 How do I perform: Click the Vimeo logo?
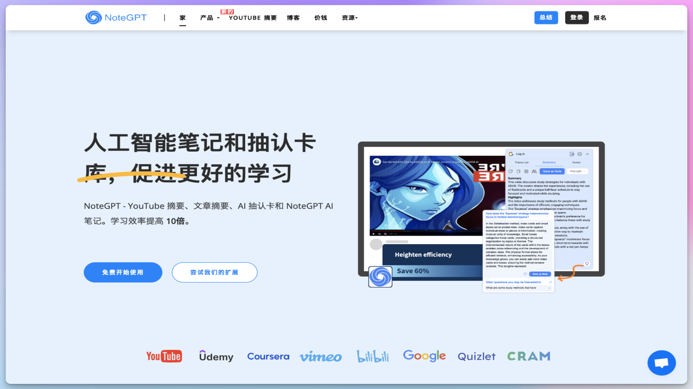tap(321, 357)
